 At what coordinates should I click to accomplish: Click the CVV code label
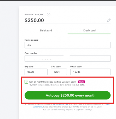tap(56, 67)
